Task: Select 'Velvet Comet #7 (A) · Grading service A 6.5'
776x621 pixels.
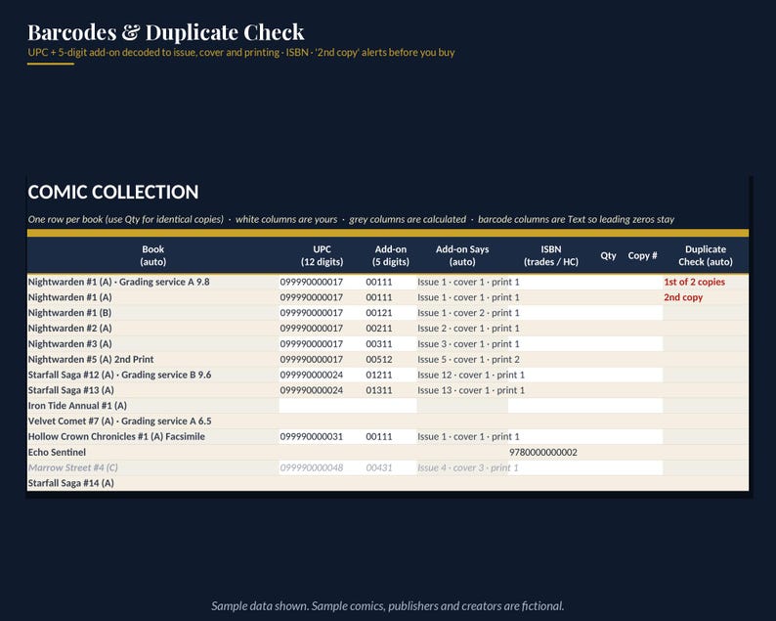Action: pyautogui.click(x=152, y=421)
